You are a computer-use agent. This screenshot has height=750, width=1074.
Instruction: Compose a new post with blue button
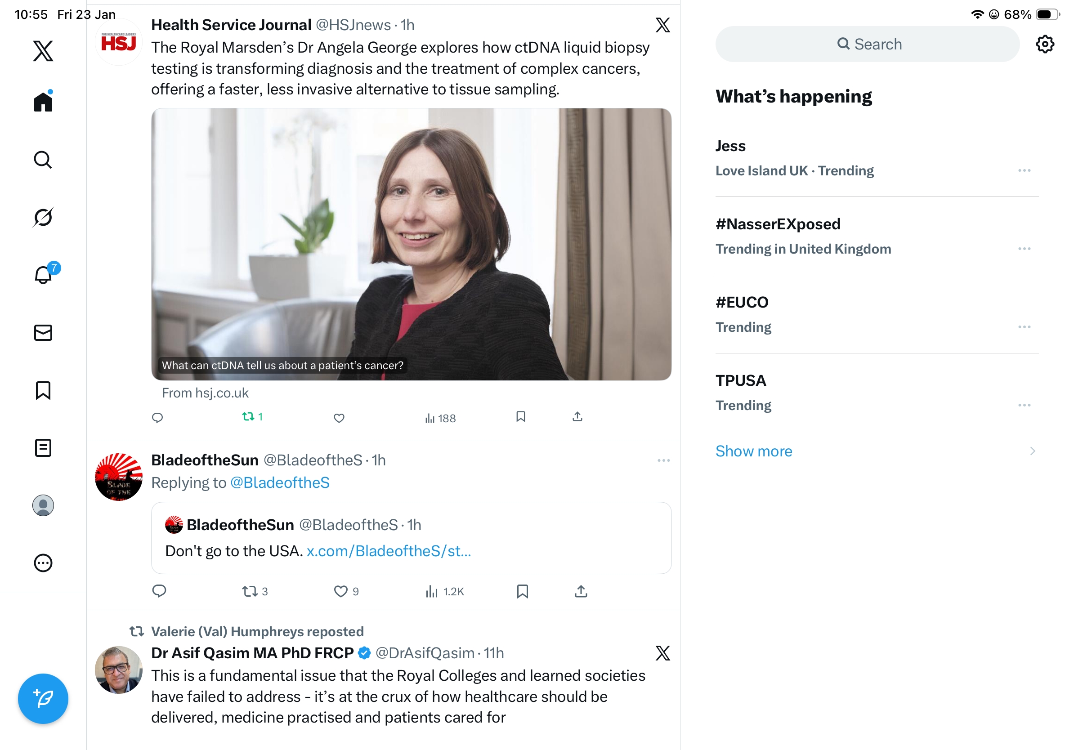pos(43,698)
